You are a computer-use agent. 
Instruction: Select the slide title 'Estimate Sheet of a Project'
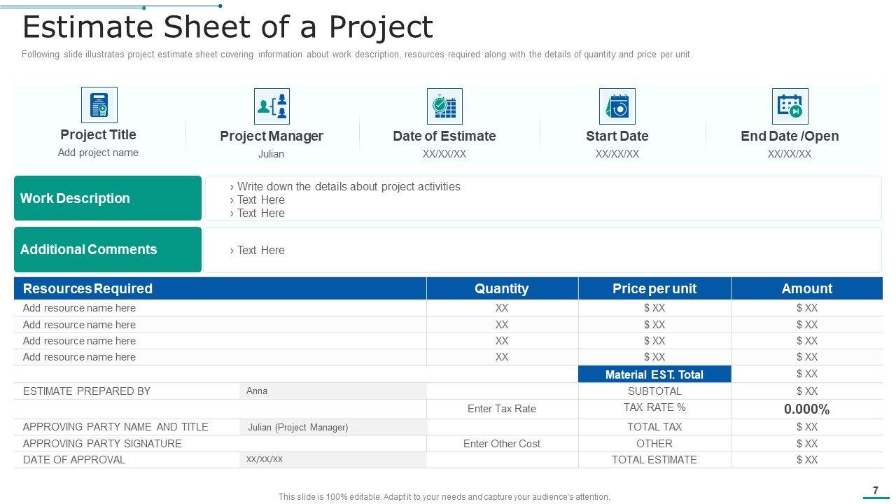click(x=228, y=27)
